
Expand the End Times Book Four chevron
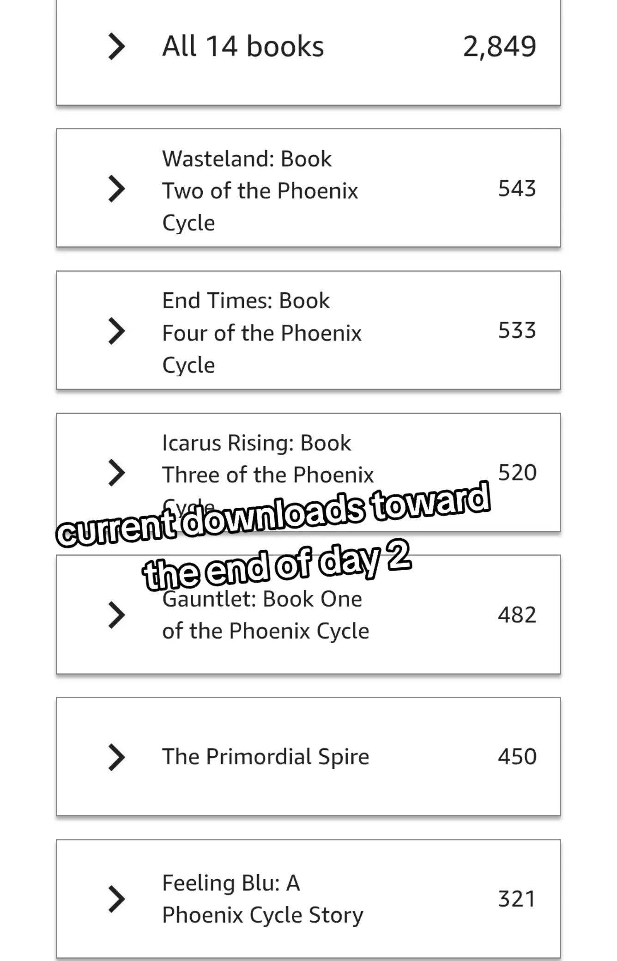coord(116,331)
